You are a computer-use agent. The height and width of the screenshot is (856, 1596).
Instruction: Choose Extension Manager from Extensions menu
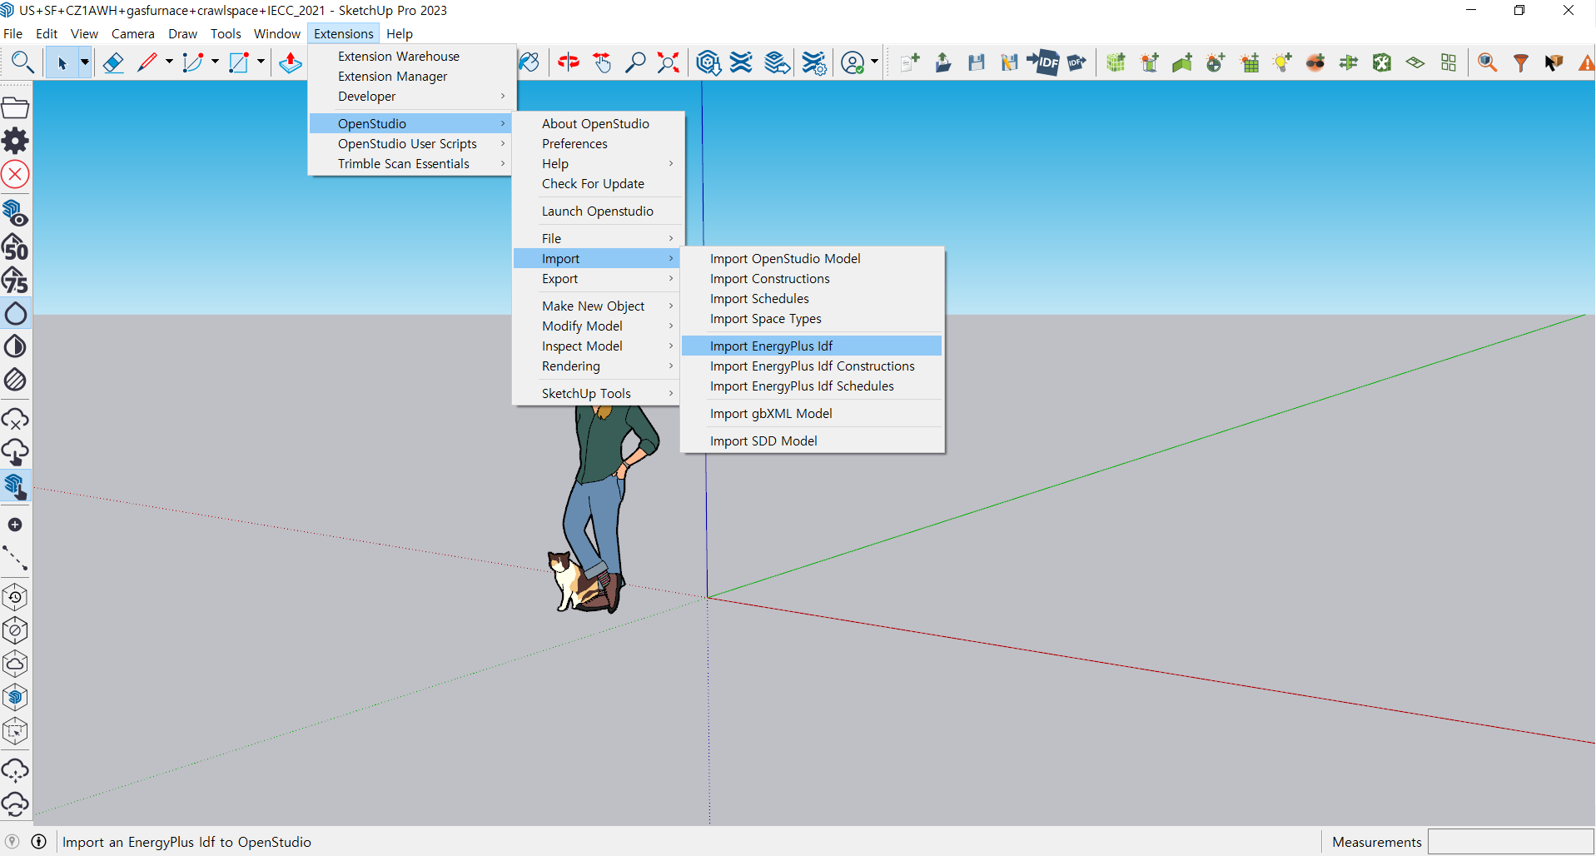coord(410,77)
